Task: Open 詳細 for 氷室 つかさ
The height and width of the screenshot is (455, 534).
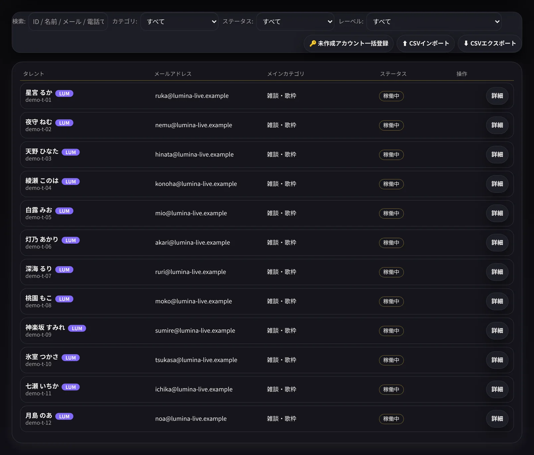Action: click(x=497, y=360)
